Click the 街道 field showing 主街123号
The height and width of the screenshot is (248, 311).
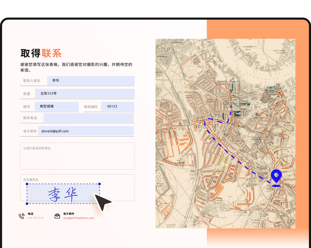[x=85, y=94]
